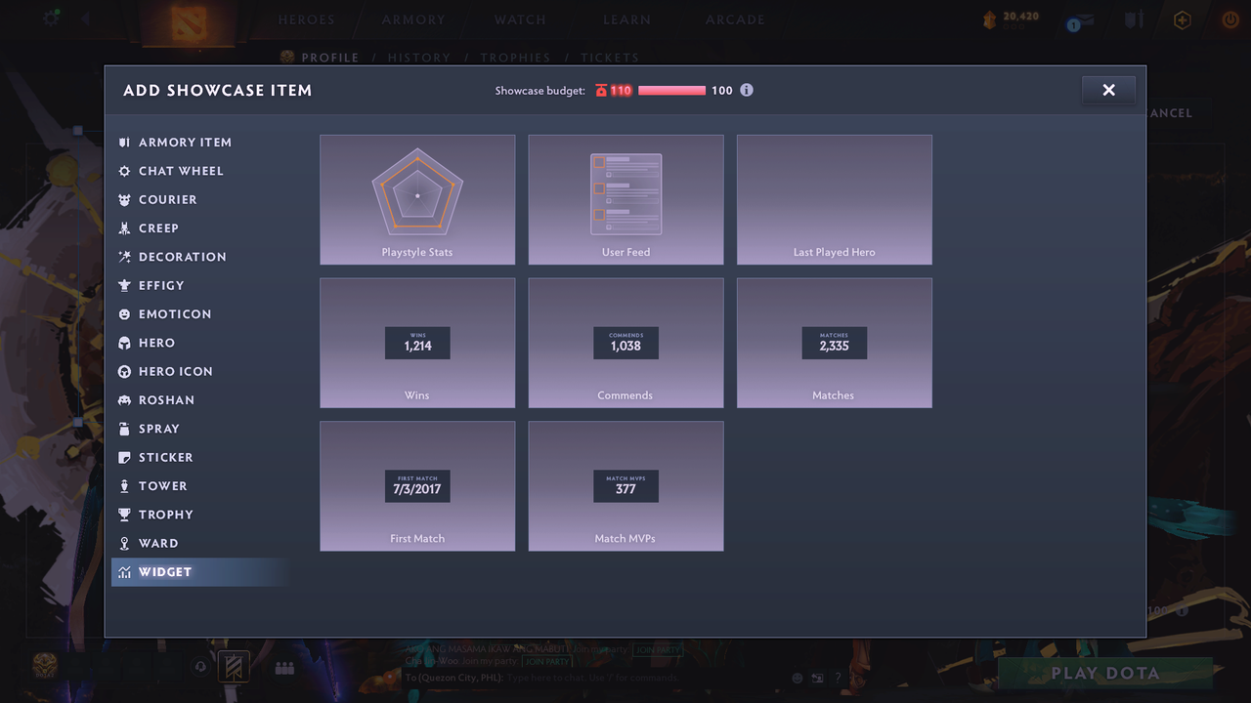1251x703 pixels.
Task: Click the Trophy cup icon
Action: coord(124,515)
